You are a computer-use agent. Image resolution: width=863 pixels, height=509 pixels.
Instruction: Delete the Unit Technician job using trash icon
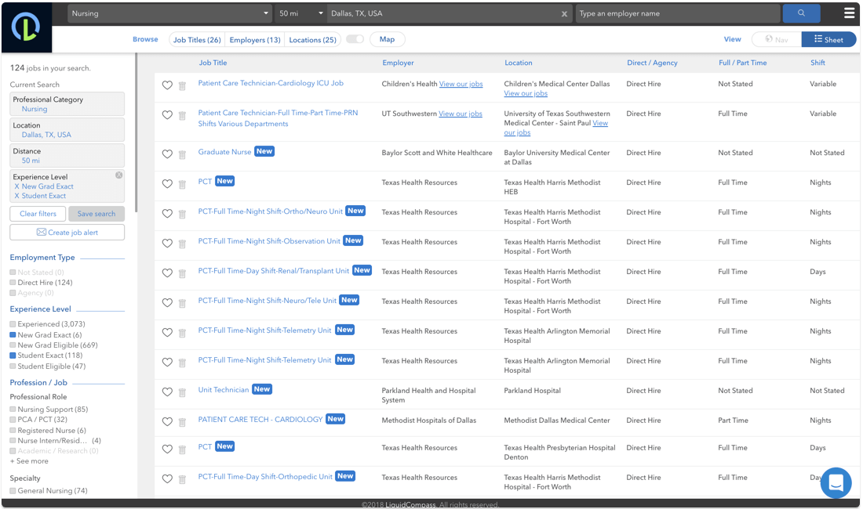[182, 392]
